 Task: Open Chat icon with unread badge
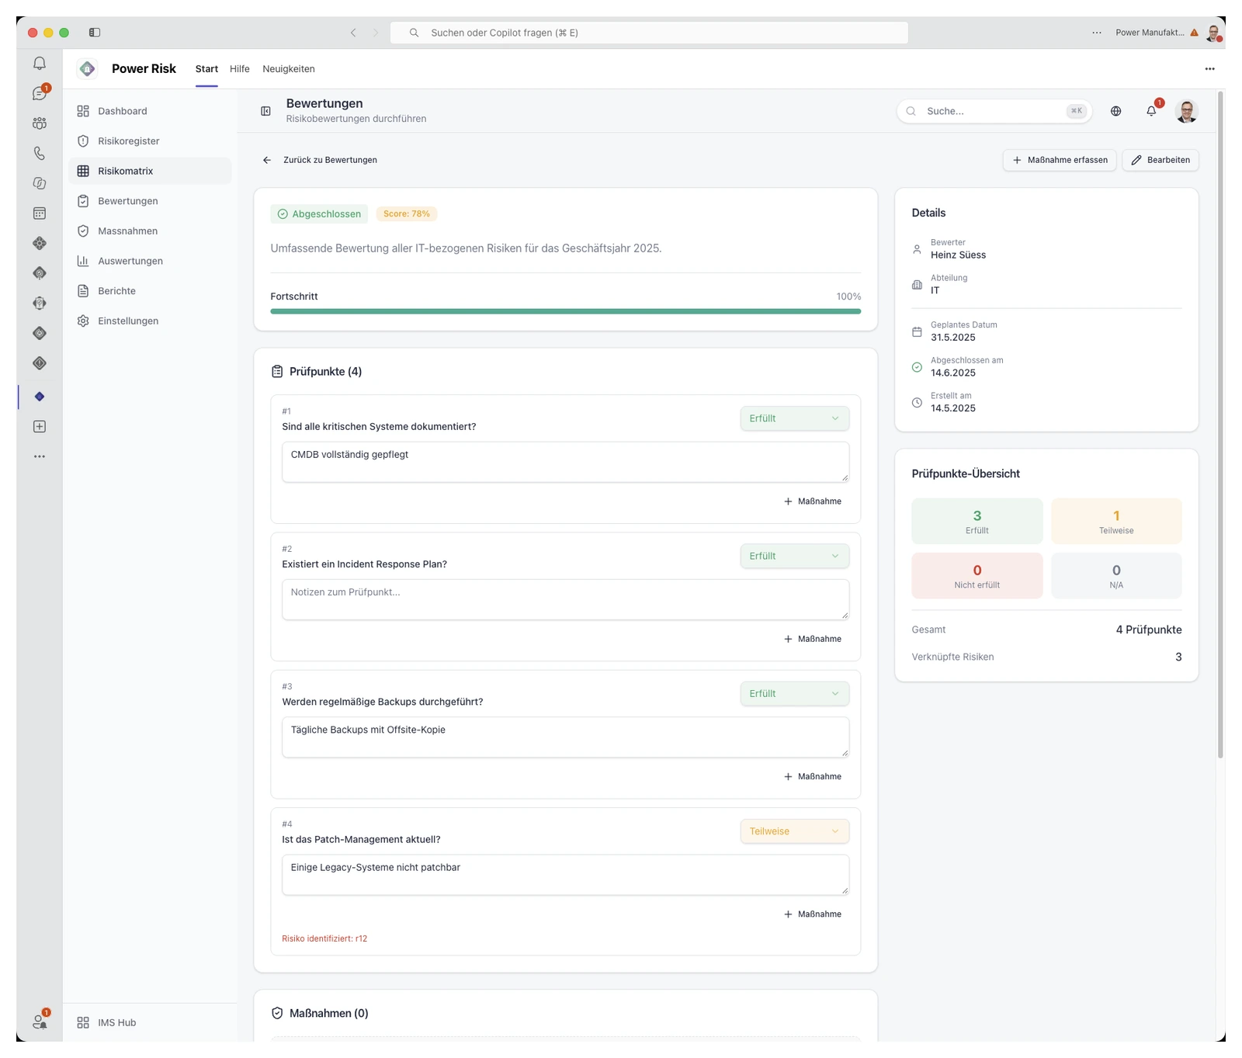(x=40, y=93)
